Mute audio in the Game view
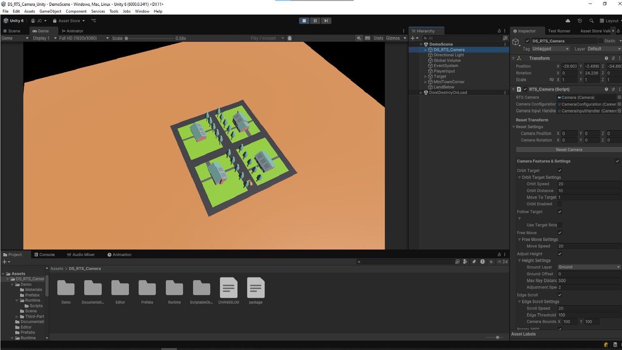Screen dimensions: 622x350 point(359,38)
